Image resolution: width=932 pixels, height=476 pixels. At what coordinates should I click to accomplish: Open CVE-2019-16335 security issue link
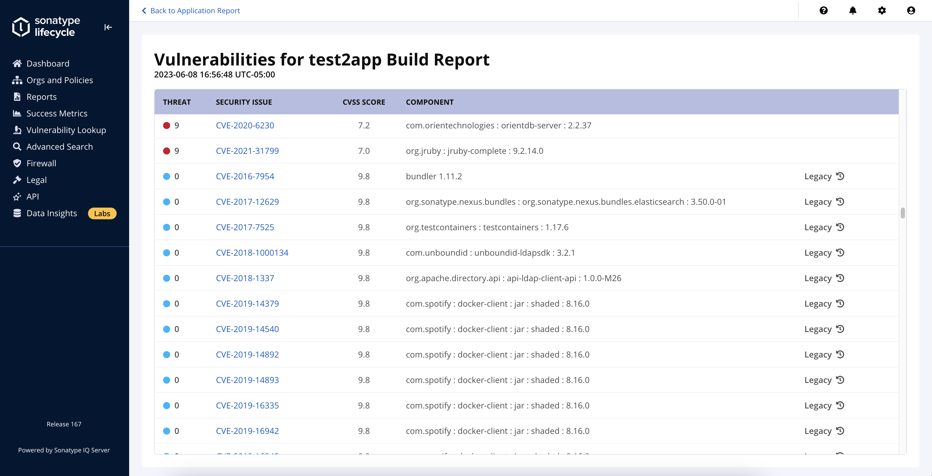[248, 405]
